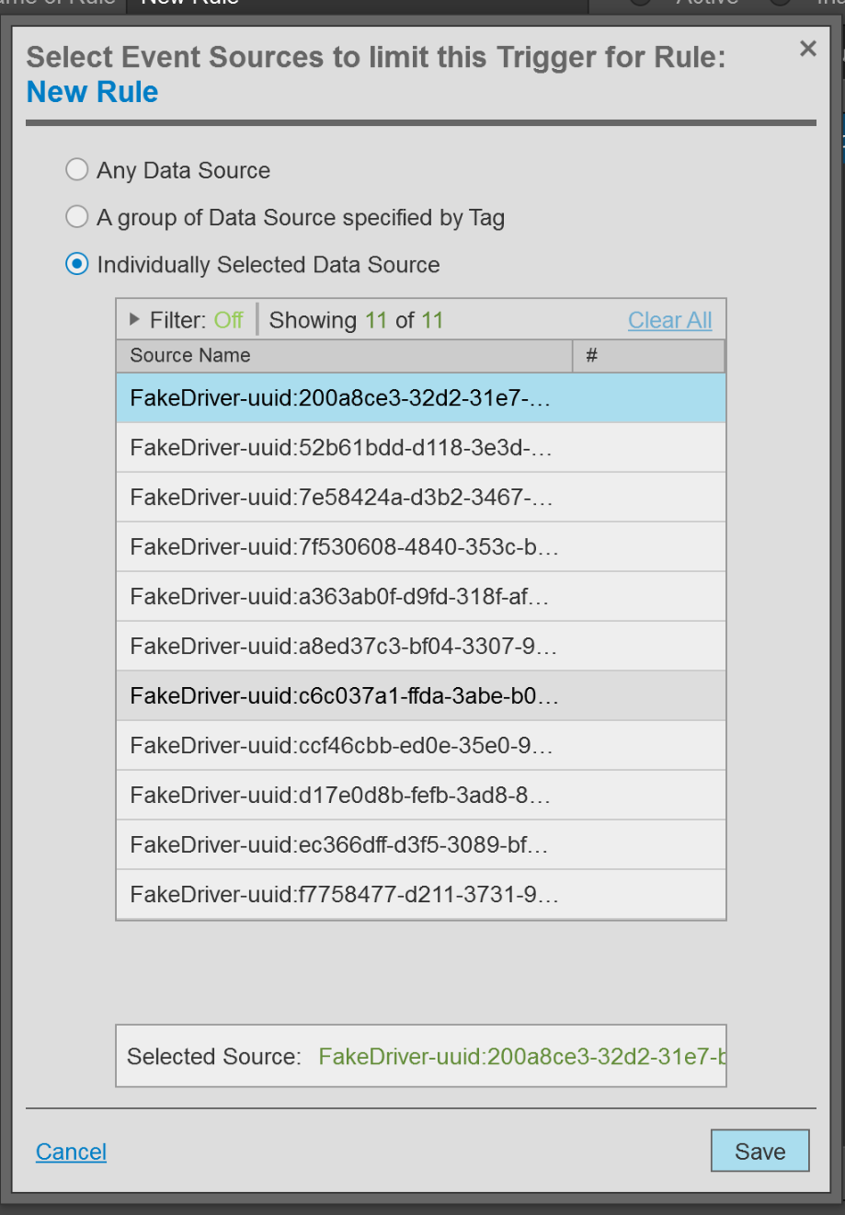Choose group of Data Source by Tag

[77, 217]
